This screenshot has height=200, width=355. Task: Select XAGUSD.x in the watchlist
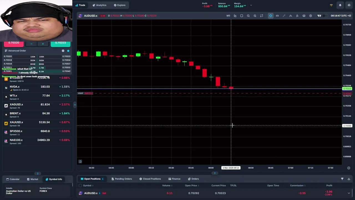(37, 106)
